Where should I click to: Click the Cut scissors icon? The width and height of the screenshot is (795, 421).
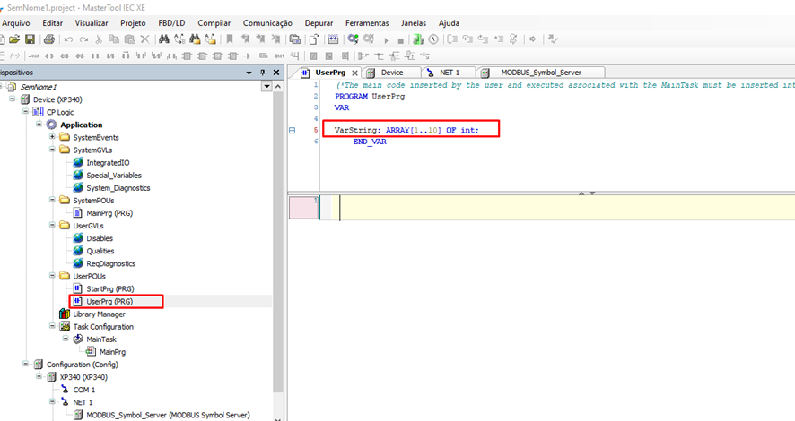click(x=99, y=39)
